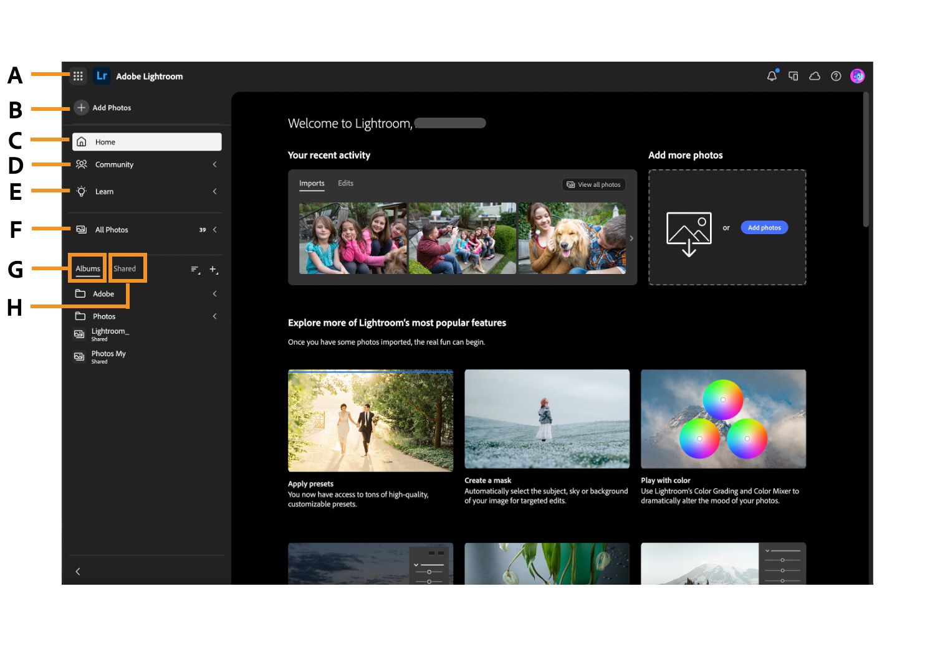Viewport: 935px width, 647px height.
Task: Click the View all photos button
Action: [x=593, y=184]
